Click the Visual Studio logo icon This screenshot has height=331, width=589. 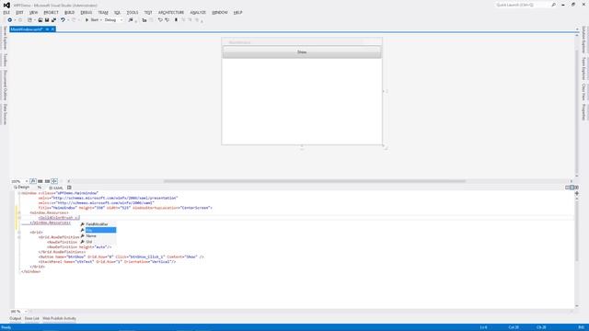pyautogui.click(x=6, y=6)
